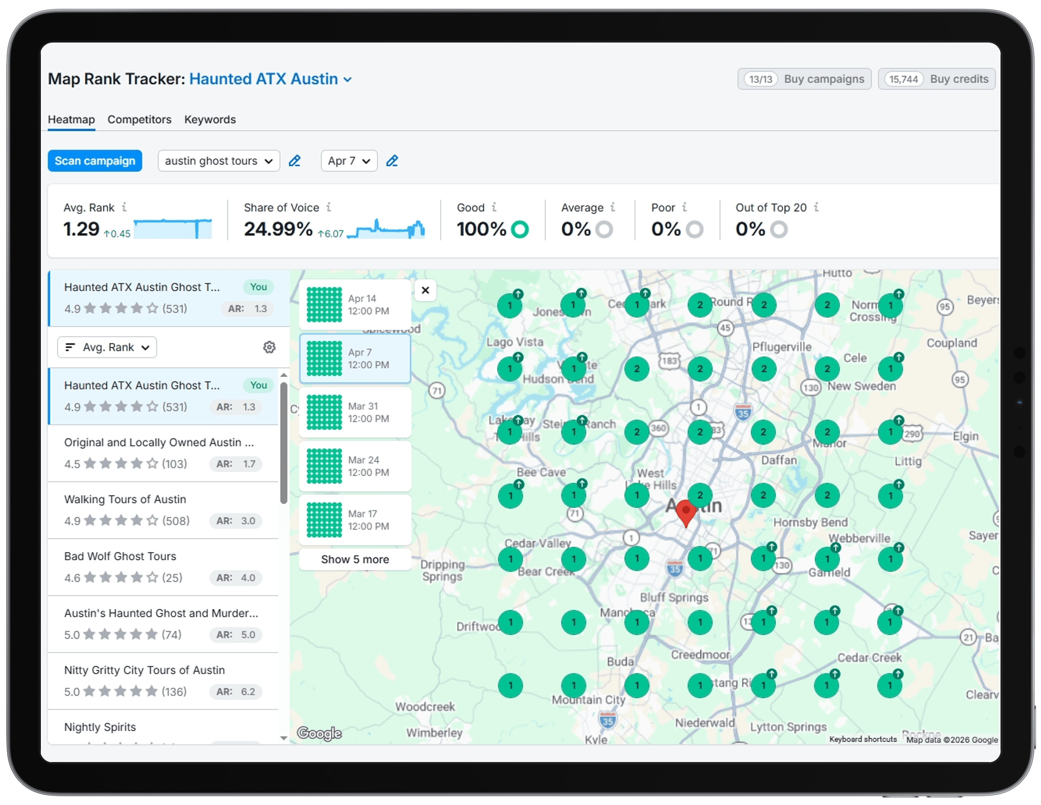
Task: Open the Keywords tab
Action: tap(210, 120)
